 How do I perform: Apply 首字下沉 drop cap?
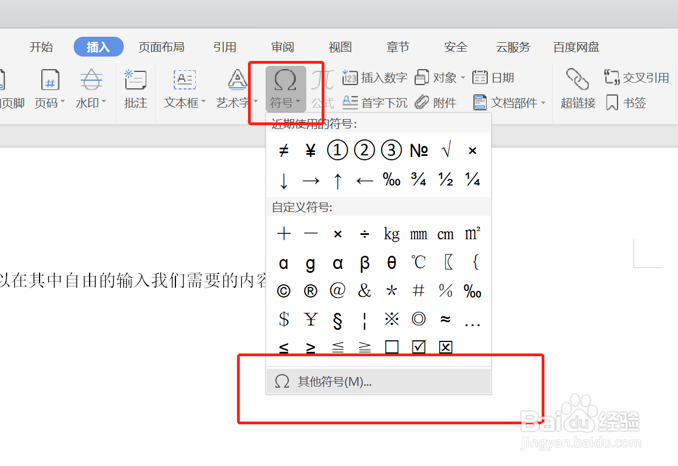click(384, 103)
